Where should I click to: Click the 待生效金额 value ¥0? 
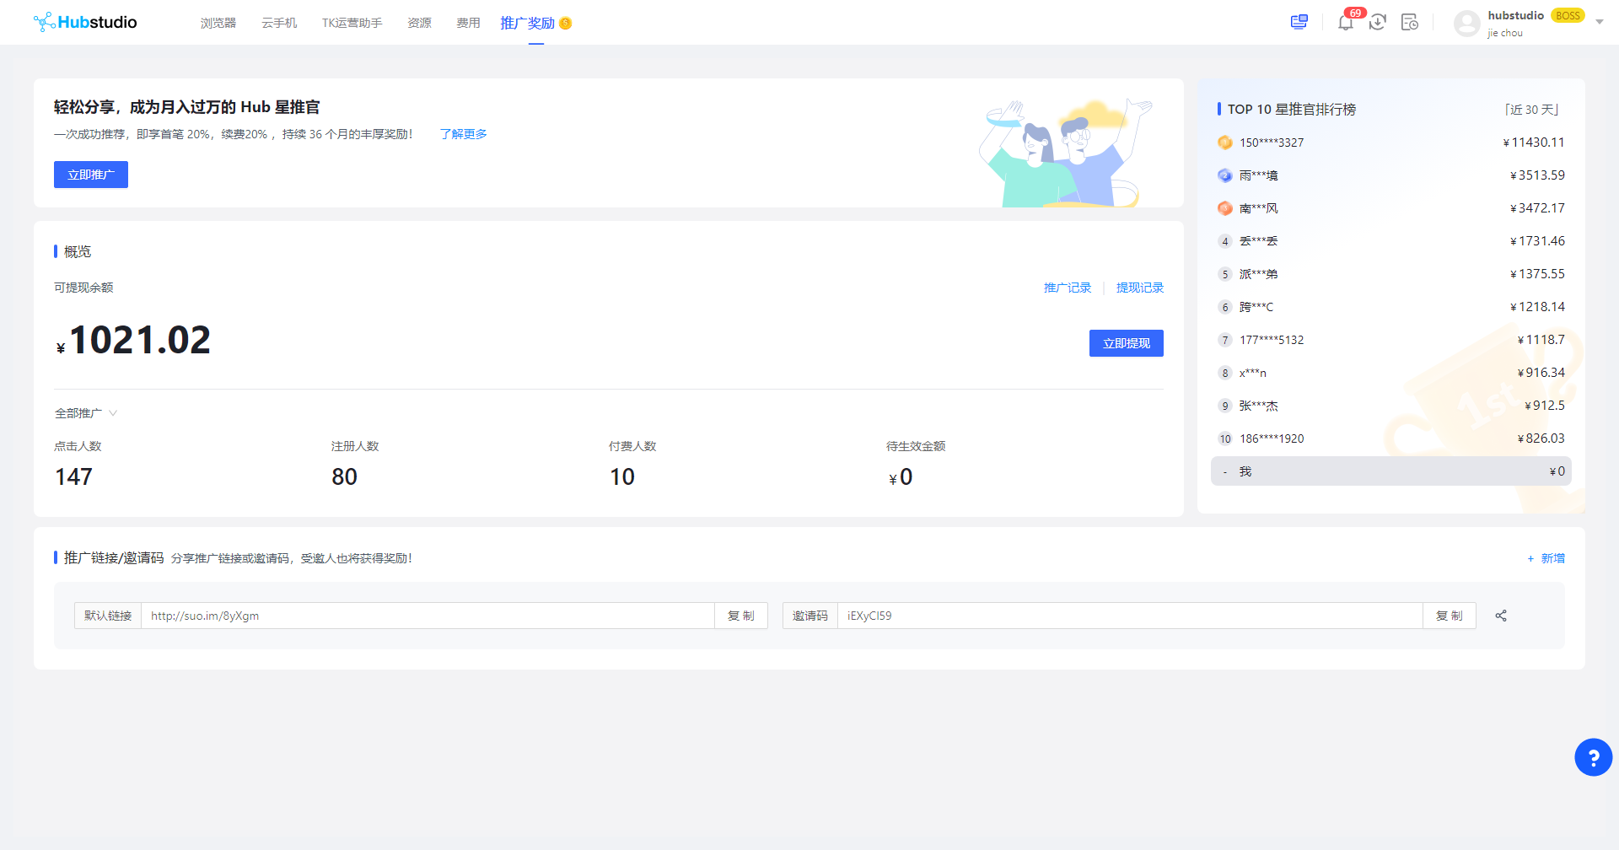[901, 477]
